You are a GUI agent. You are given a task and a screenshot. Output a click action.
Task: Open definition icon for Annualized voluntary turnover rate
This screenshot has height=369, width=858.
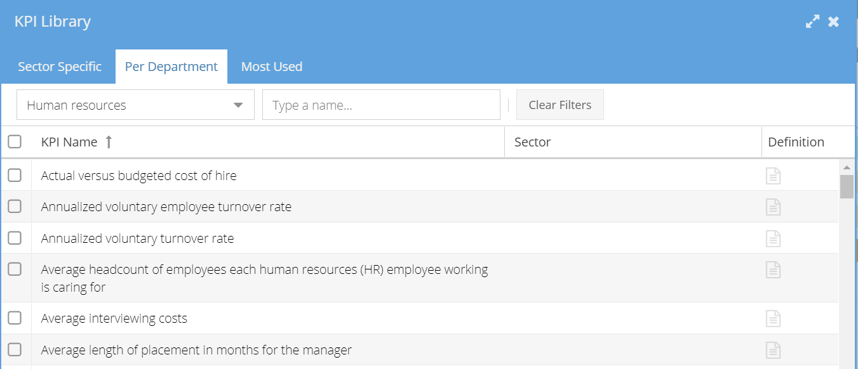click(x=773, y=238)
